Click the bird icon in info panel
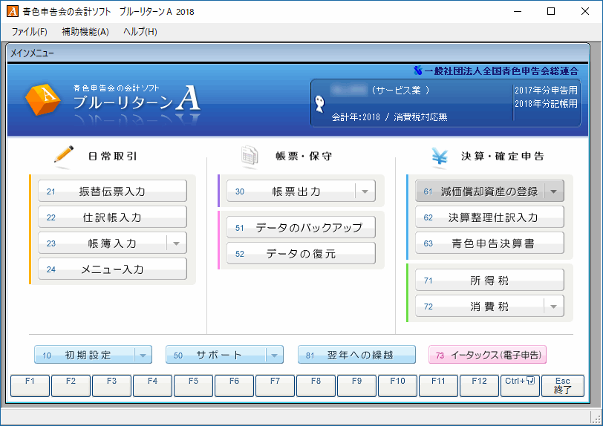The height and width of the screenshot is (426, 603). 320,104
